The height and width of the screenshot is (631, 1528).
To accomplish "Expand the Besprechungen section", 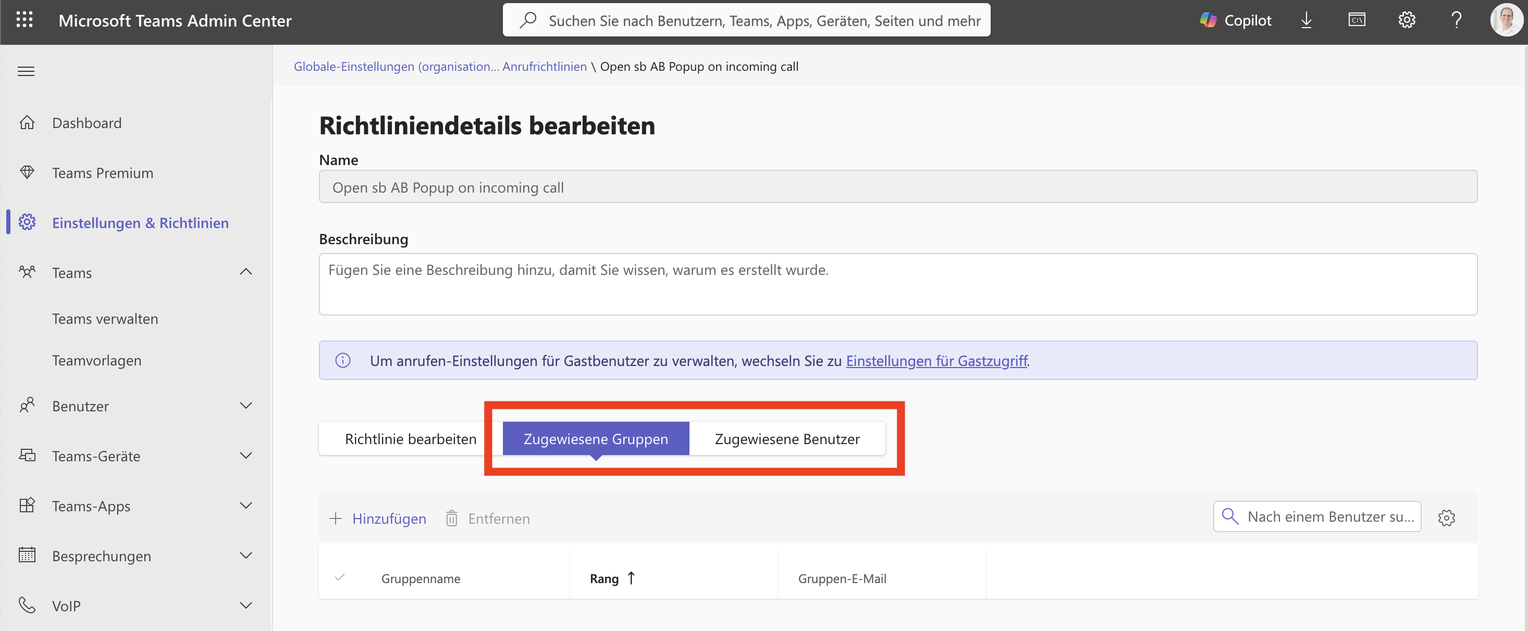I will pos(245,556).
